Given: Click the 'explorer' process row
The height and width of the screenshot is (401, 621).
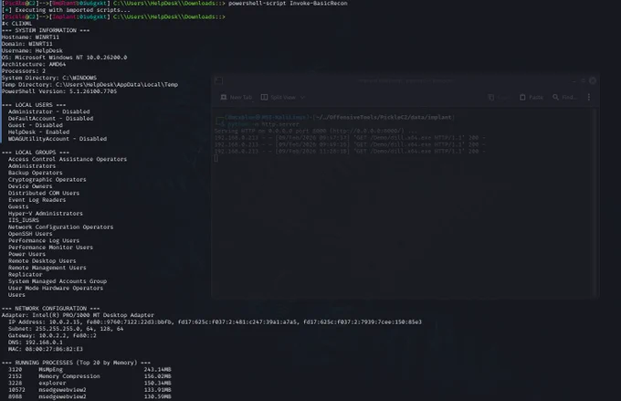Looking at the screenshot, I should pos(89,383).
